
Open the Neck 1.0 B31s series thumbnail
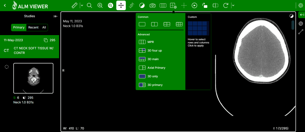(x=33, y=78)
